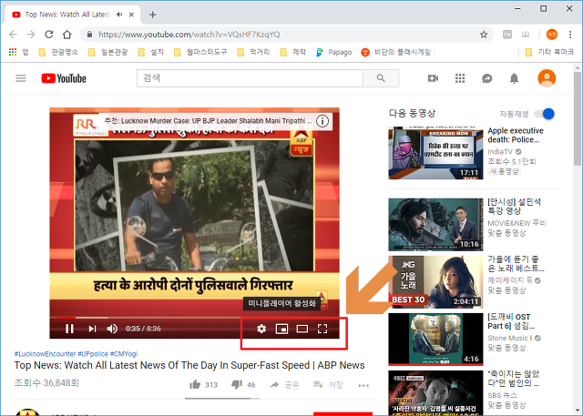Mute the tab via speaker icon
Viewport: 583px width, 416px height.
(119, 15)
